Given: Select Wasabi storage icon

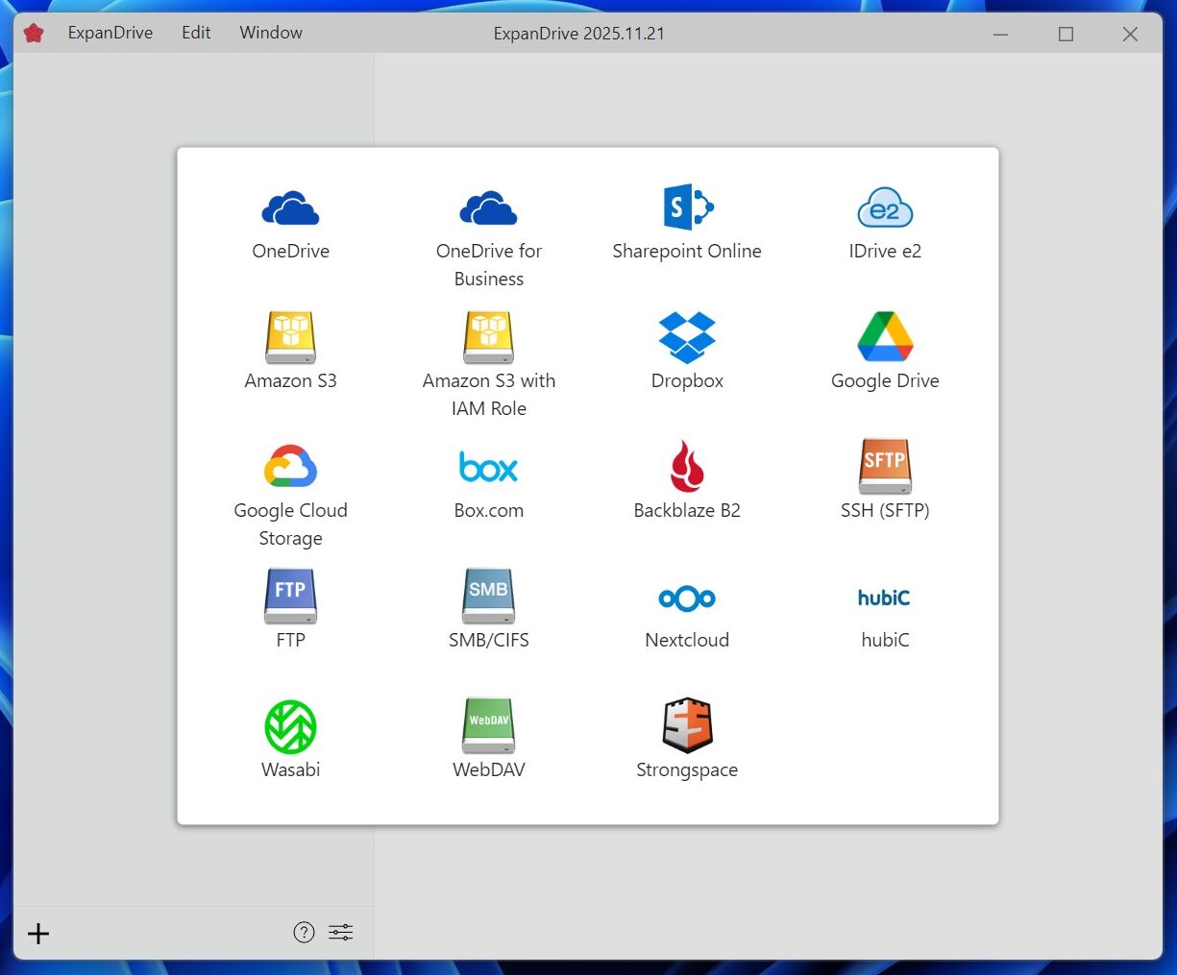Looking at the screenshot, I should click(x=290, y=726).
